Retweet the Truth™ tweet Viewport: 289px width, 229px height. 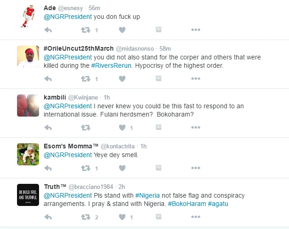(x=85, y=217)
